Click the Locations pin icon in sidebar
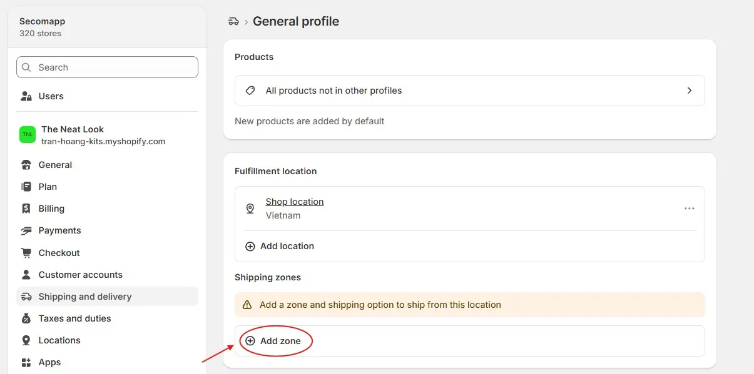 (26, 340)
